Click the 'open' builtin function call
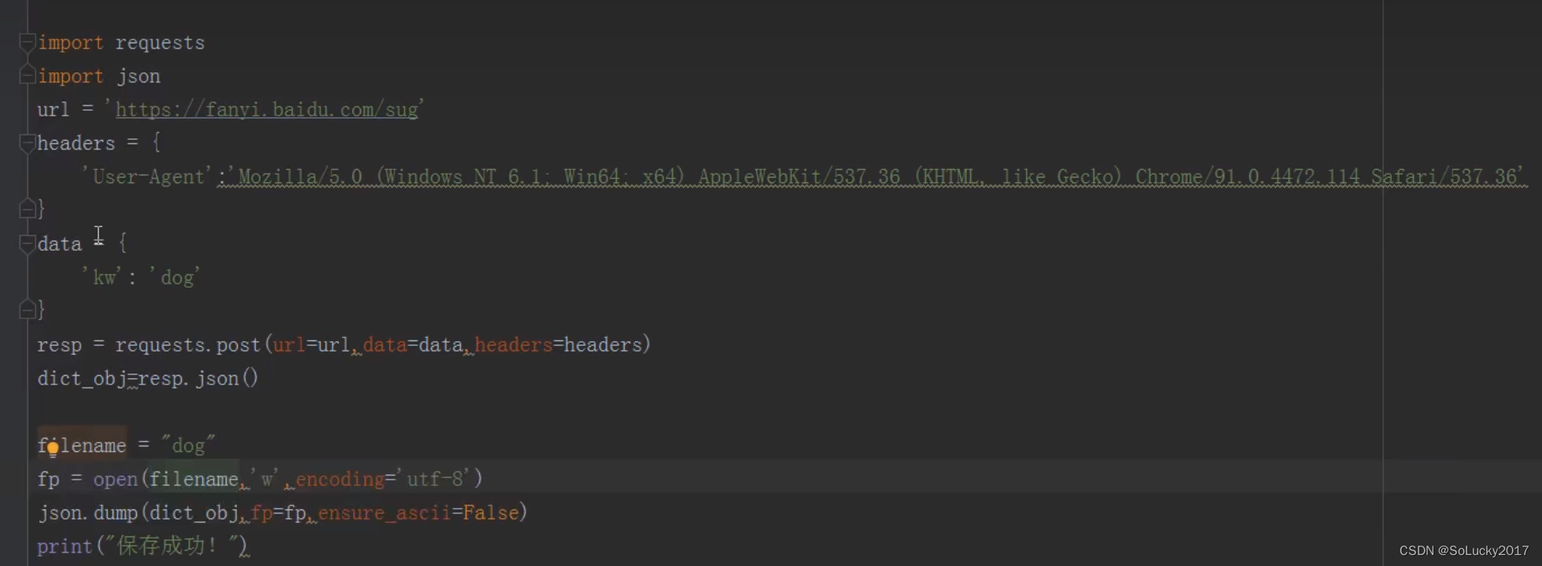Viewport: 1542px width, 566px height. tap(115, 480)
